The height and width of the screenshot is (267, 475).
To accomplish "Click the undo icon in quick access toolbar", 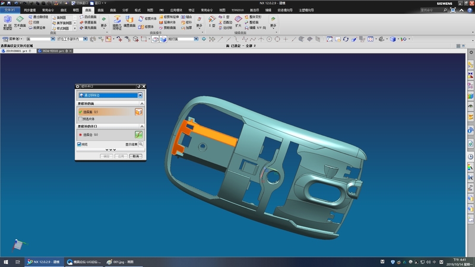I will coord(16,3).
